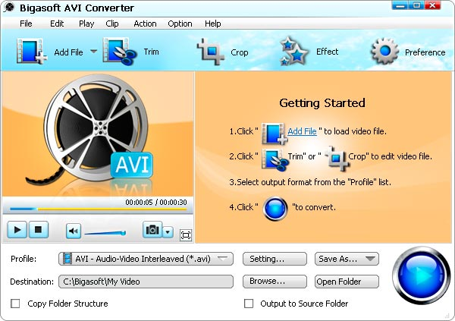Close the Bigasoft AVI Converter window
The height and width of the screenshot is (321, 455).
[x=433, y=6]
